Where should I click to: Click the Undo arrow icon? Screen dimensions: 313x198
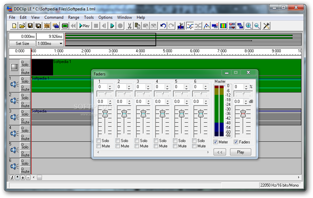click(x=163, y=26)
